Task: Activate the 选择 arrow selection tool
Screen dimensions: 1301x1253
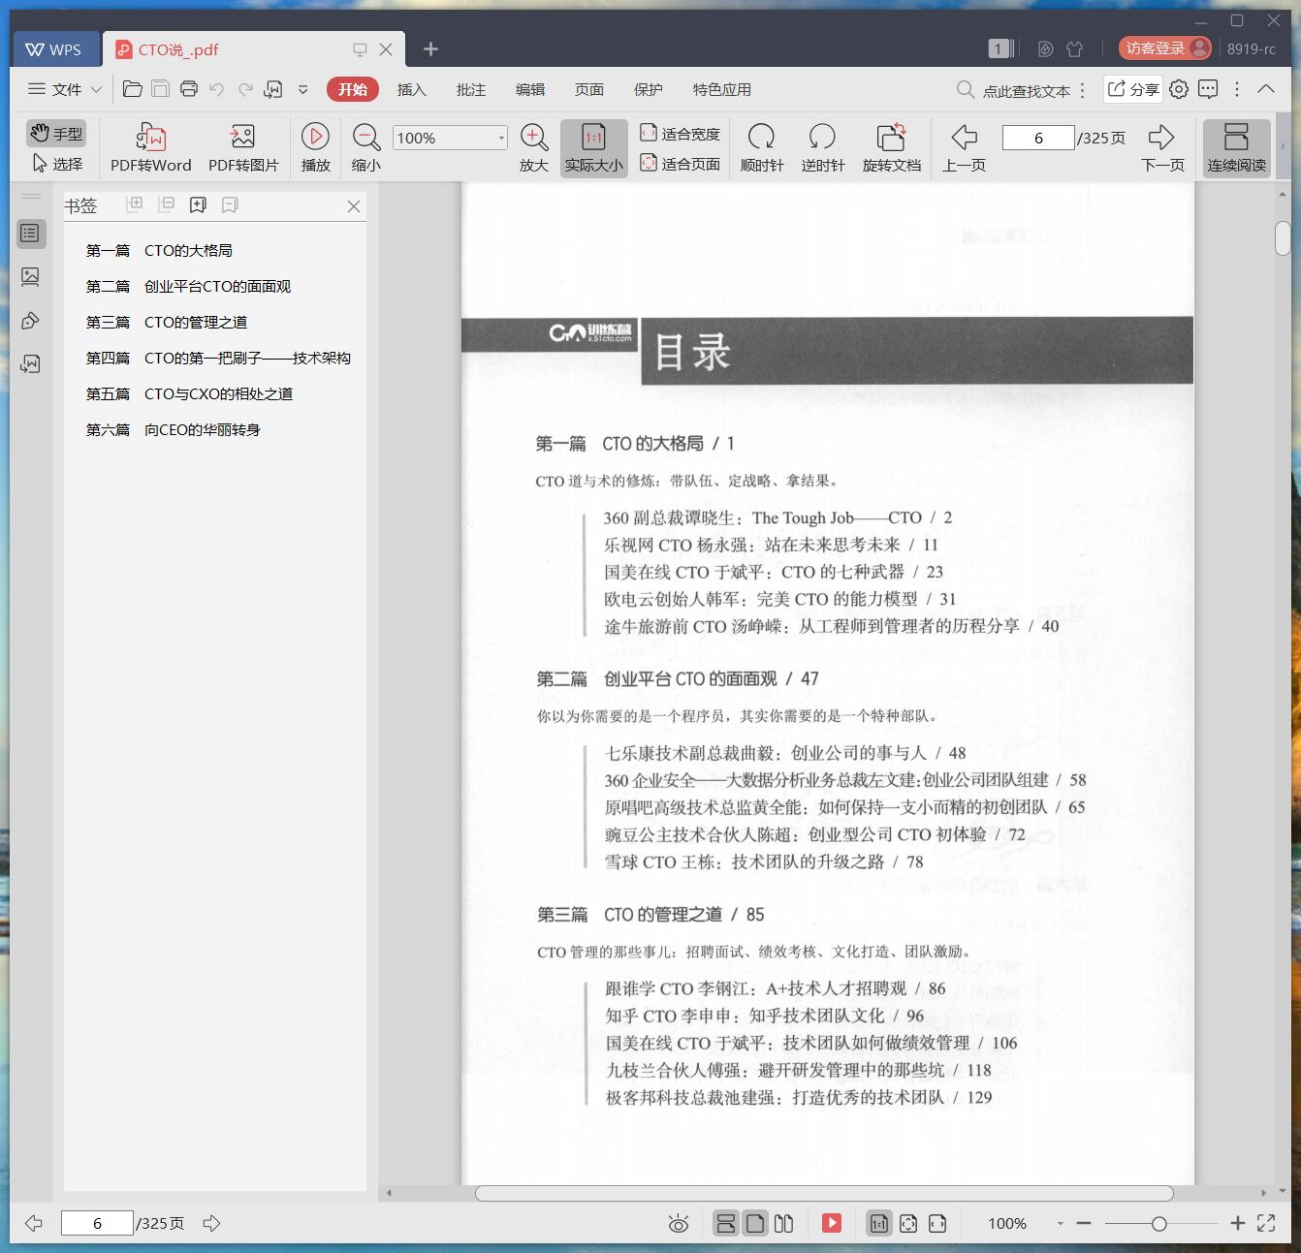Action: pos(56,164)
